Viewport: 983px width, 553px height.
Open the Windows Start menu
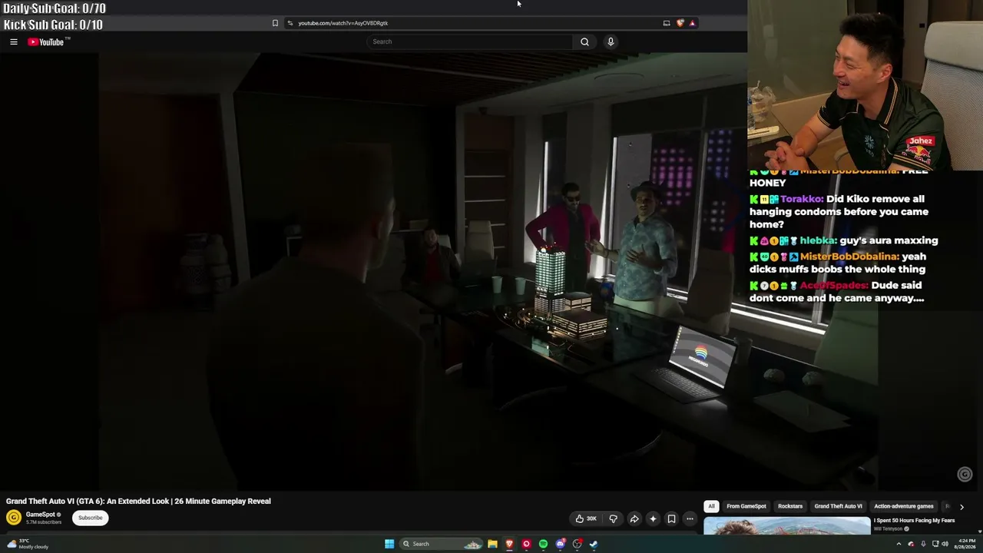tap(389, 544)
